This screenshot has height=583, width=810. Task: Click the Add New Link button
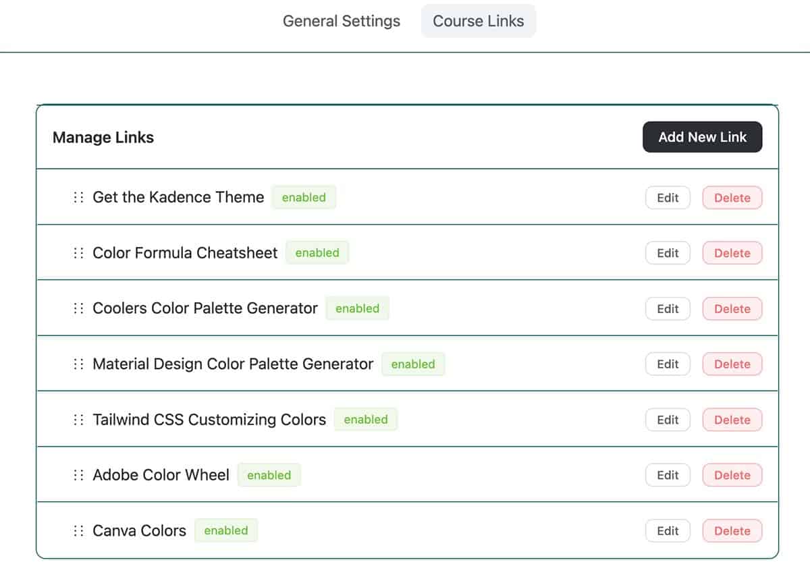[x=703, y=137]
